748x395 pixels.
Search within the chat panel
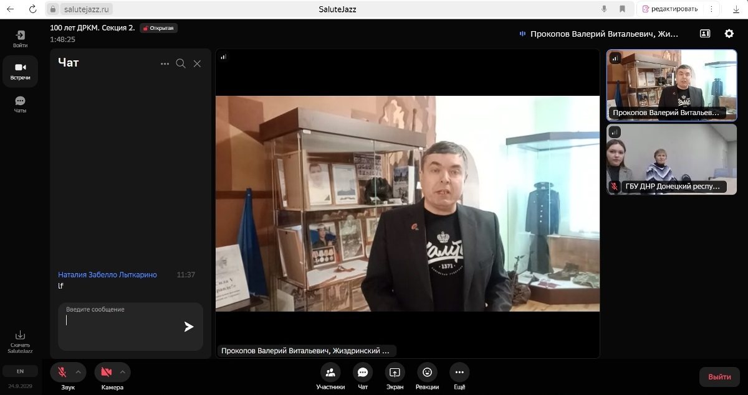tap(181, 63)
